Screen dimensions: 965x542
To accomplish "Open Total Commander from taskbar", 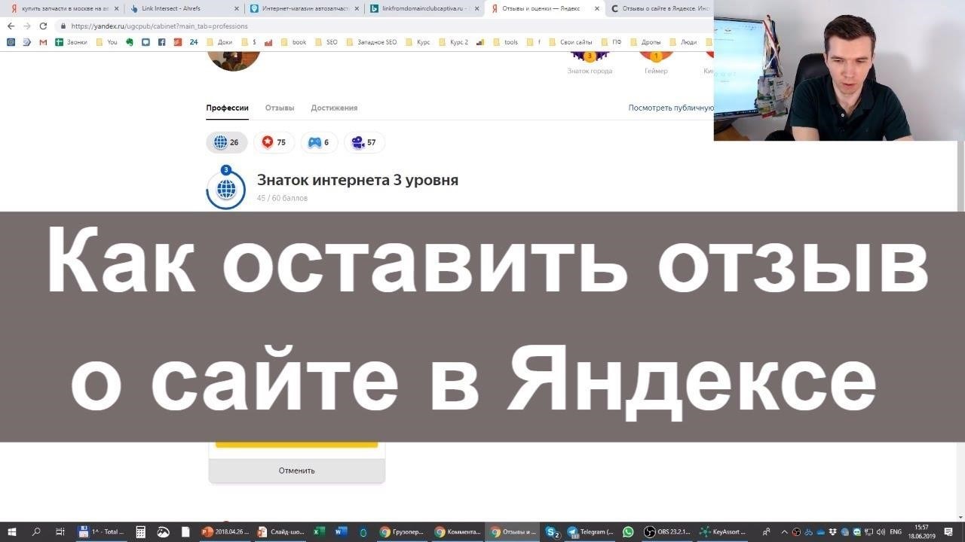I will pos(102,531).
